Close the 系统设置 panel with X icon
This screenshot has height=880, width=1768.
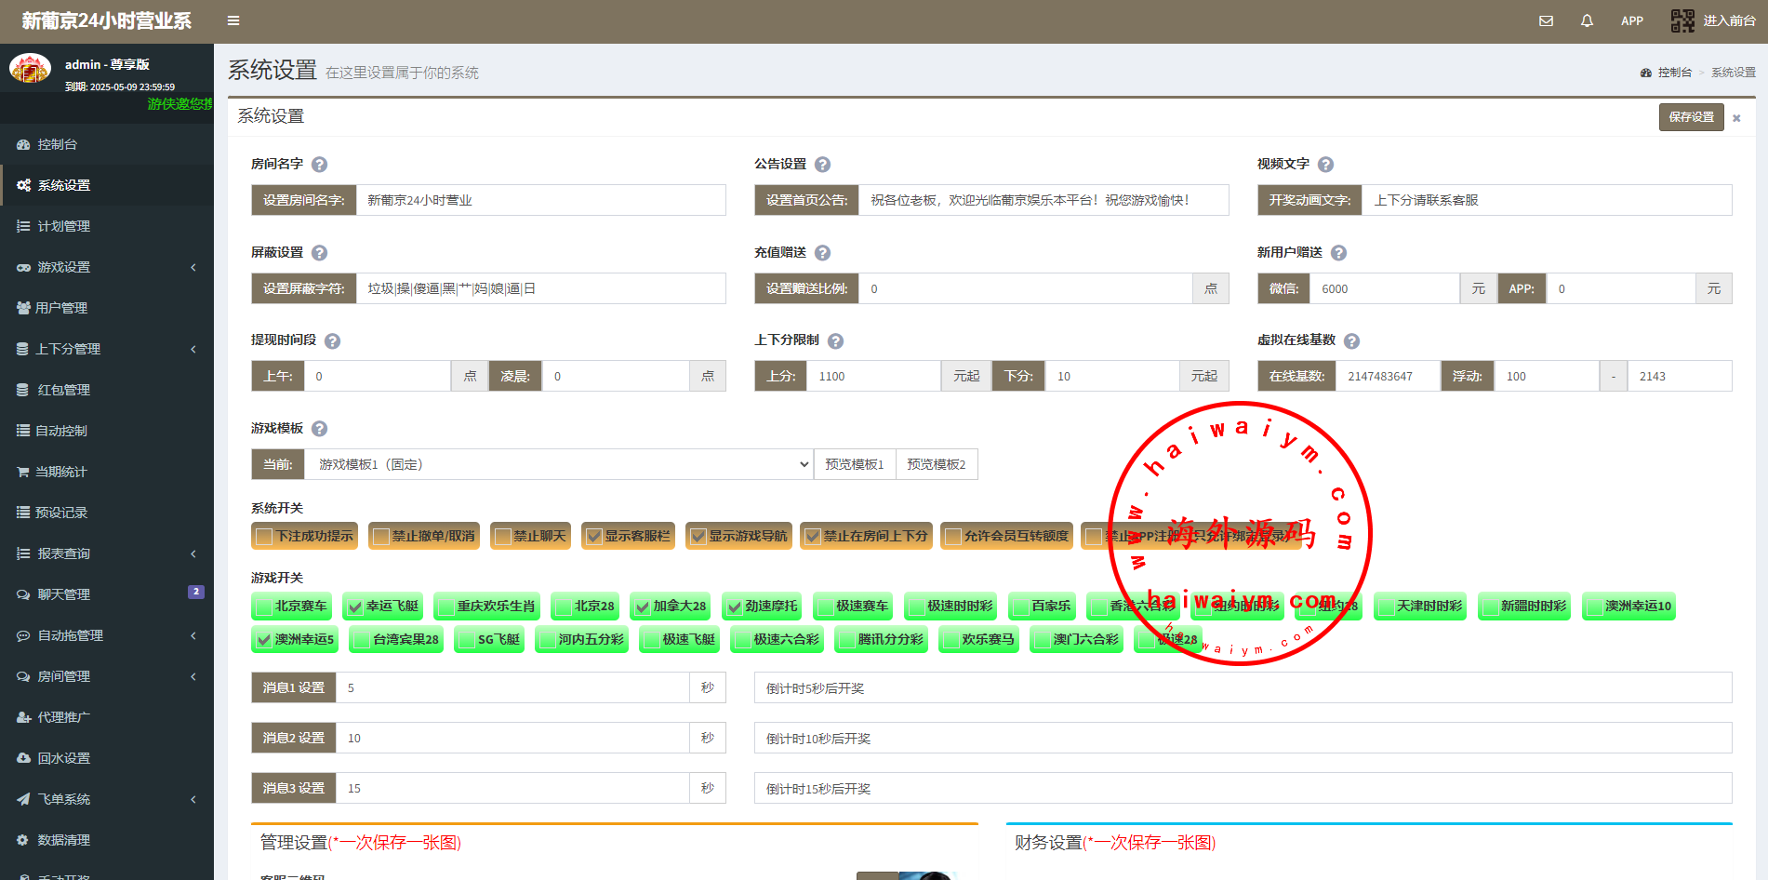(x=1736, y=118)
